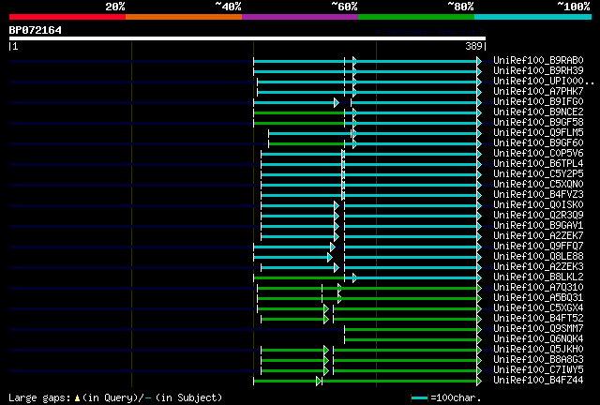Screen dimensions: 600x405
Task: Click the orange ~40% identity legend bar
Action: click(184, 17)
